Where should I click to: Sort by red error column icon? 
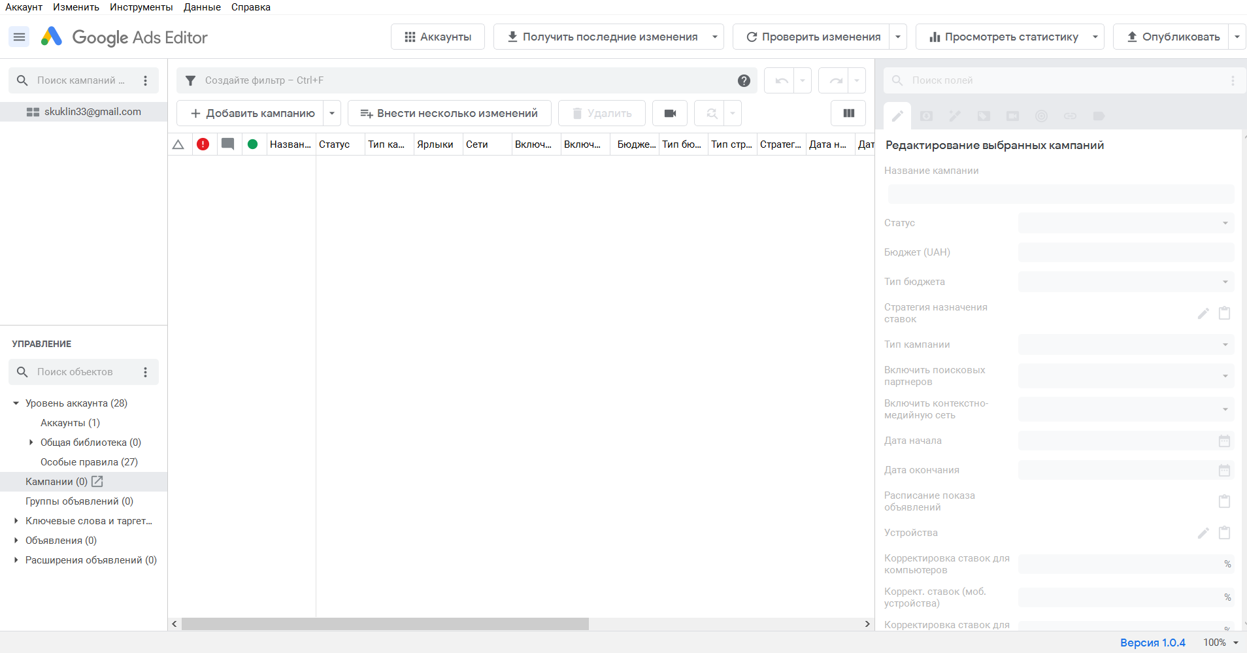[x=203, y=144]
